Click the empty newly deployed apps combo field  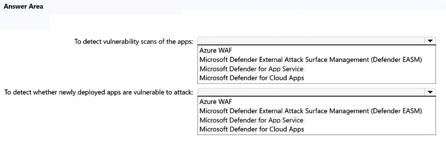click(x=311, y=92)
